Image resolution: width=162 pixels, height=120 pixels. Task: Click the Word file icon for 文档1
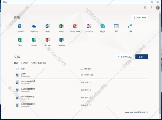[17, 75]
